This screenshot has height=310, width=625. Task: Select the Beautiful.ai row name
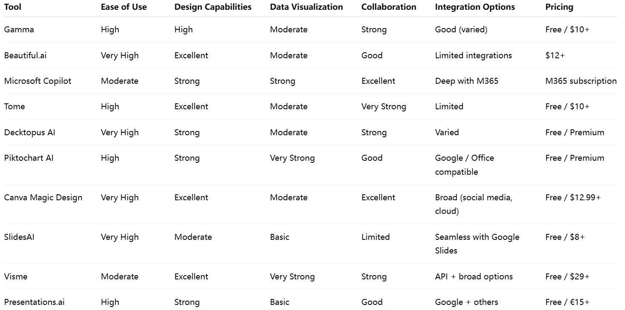pos(26,55)
